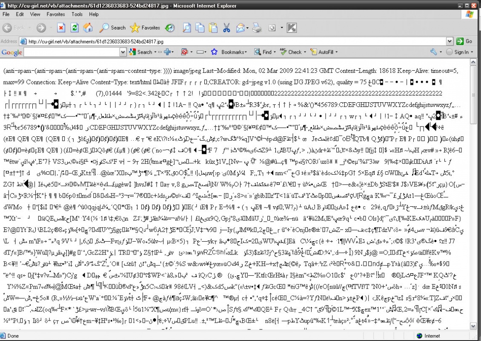Expand the Google search box dropdown
481x341 pixels.
tap(123, 52)
